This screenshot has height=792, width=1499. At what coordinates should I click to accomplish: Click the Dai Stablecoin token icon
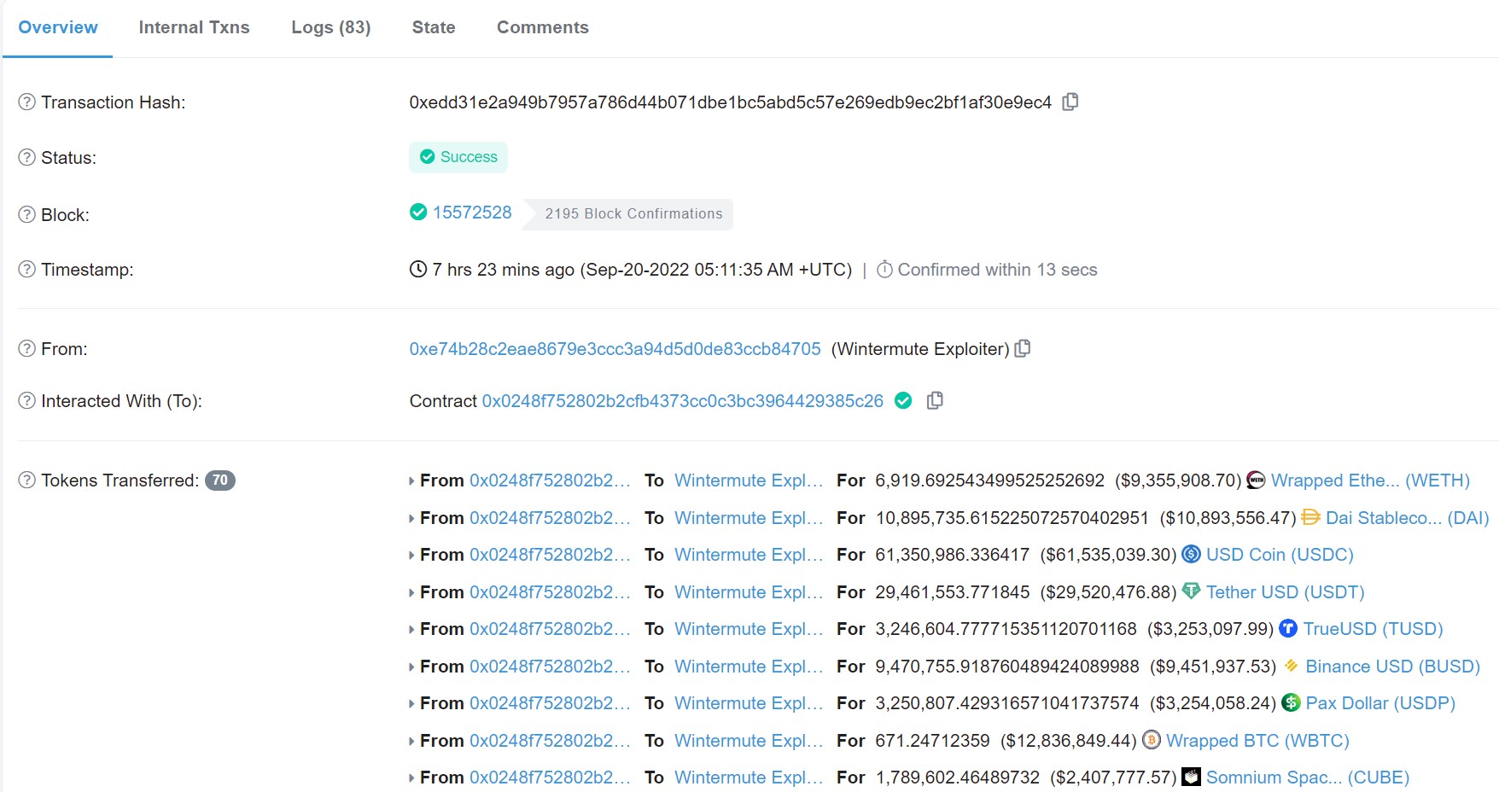click(1309, 517)
